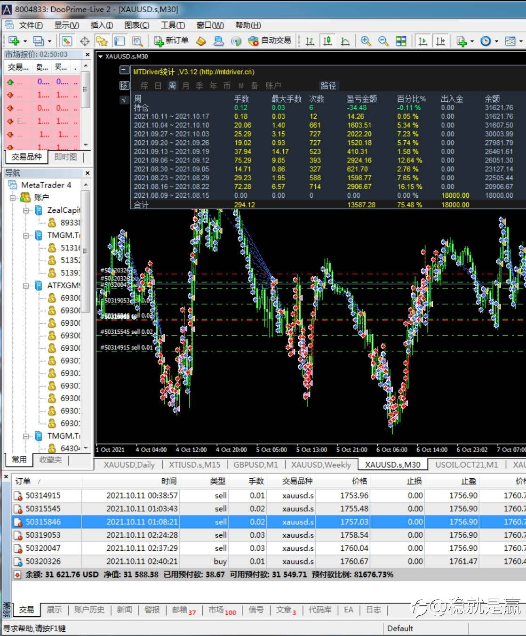Toggle chart shift icon

pos(440,41)
